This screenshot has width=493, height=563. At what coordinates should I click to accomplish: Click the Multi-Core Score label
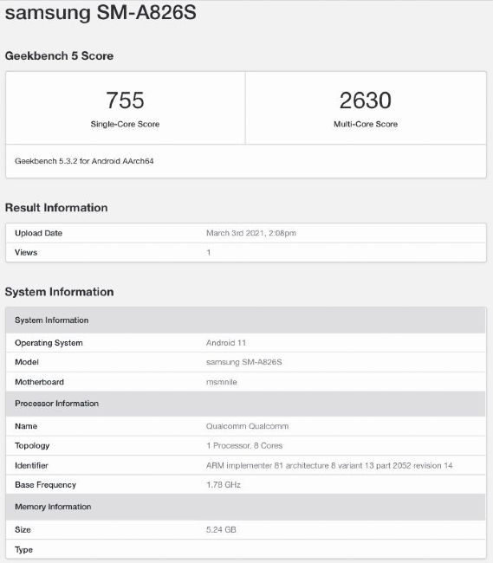(x=366, y=124)
